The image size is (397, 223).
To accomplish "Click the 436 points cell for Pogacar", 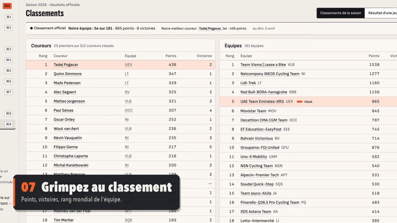I will (x=172, y=65).
